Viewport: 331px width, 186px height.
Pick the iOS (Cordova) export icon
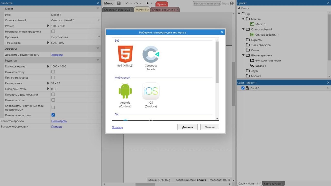coord(151,91)
